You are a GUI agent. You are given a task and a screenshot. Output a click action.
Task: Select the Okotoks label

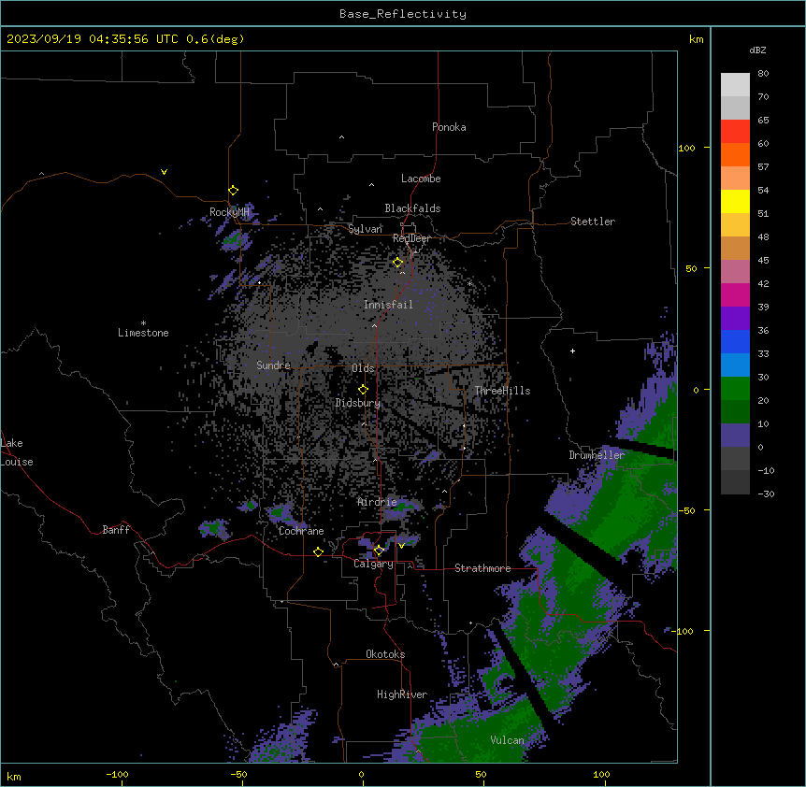[385, 654]
